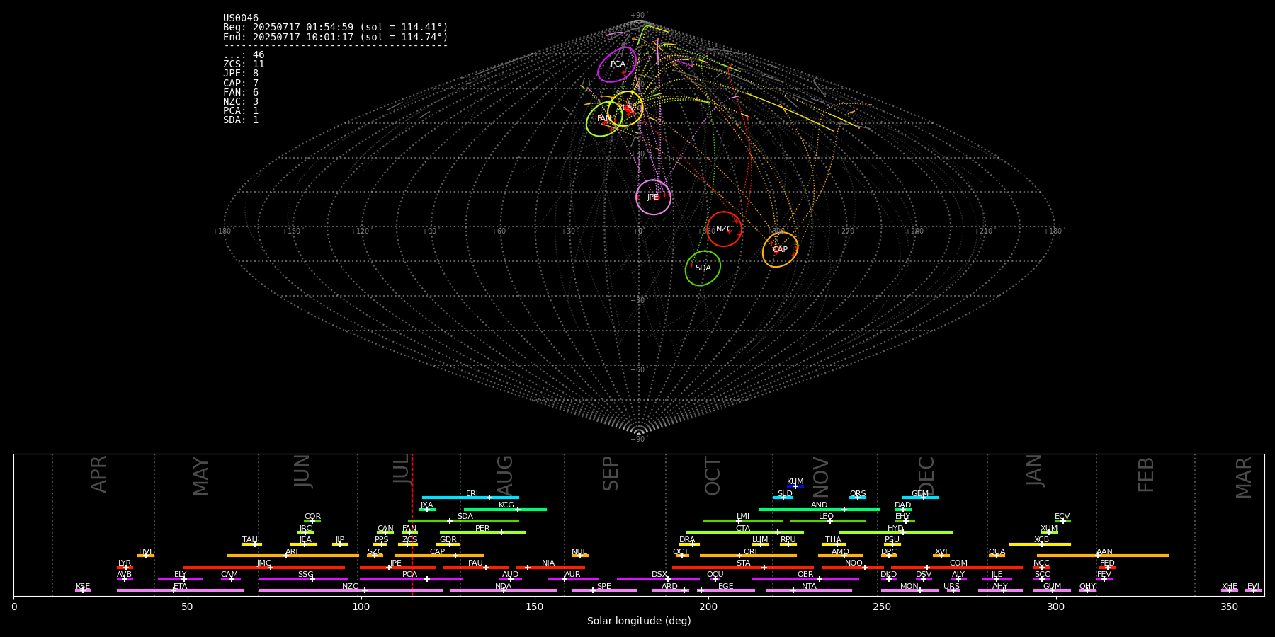Click the 'Solar longitude (deg)' axis label
The image size is (1275, 637).
[x=639, y=621]
